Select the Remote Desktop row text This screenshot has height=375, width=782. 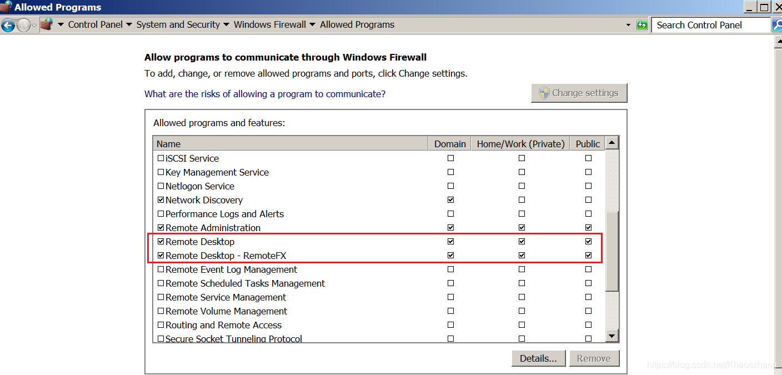200,242
